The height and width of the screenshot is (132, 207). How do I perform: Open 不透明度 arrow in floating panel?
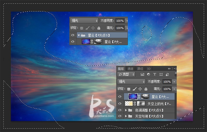[127, 21]
